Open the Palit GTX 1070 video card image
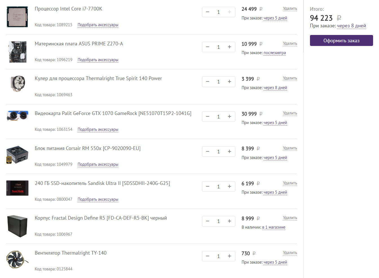The height and width of the screenshot is (278, 379). [x=17, y=116]
